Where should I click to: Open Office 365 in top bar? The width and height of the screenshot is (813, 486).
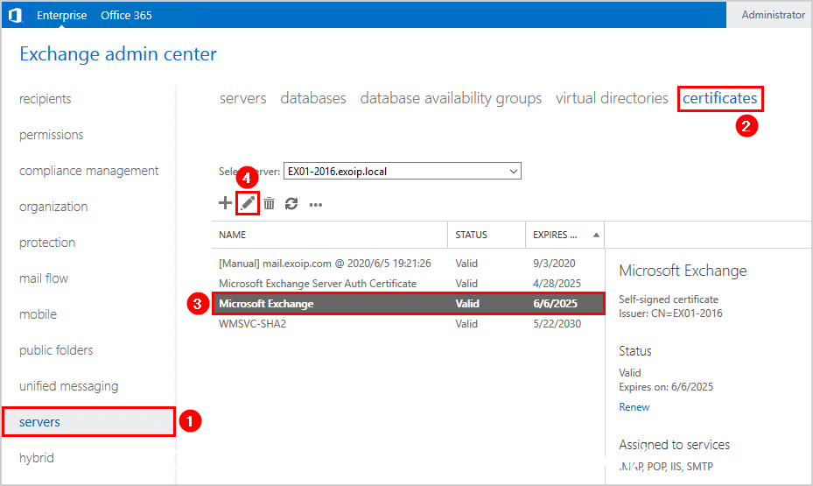click(127, 15)
